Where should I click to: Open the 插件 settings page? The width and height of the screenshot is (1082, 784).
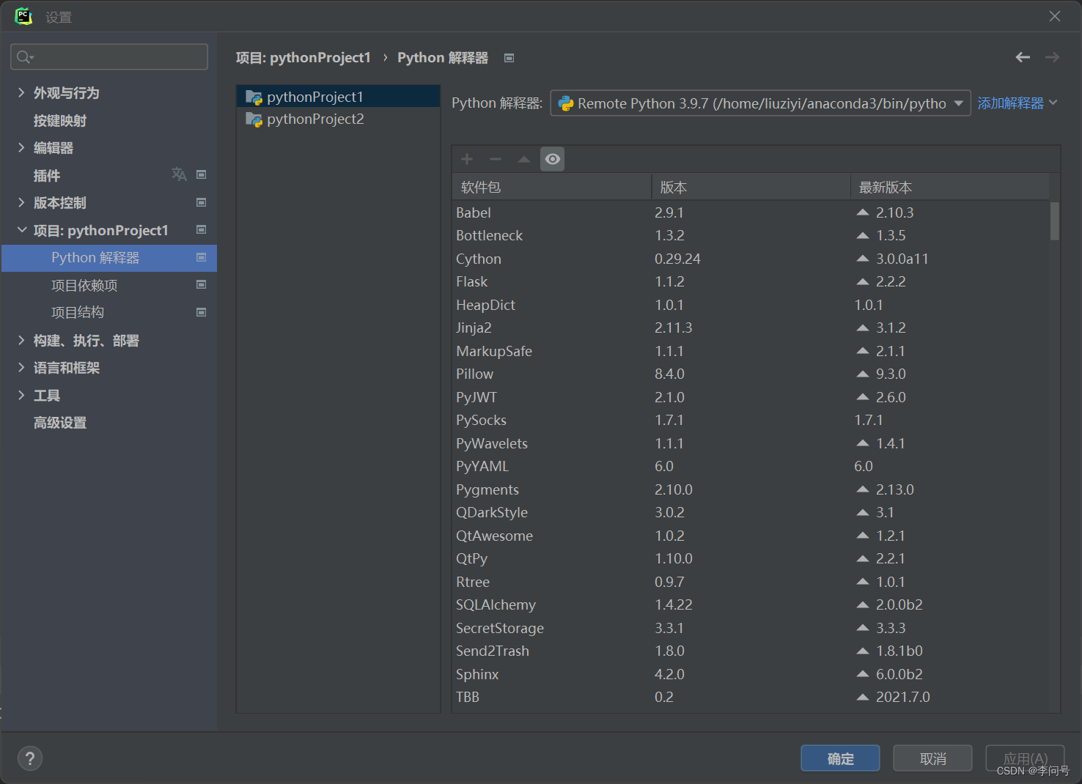[x=47, y=175]
